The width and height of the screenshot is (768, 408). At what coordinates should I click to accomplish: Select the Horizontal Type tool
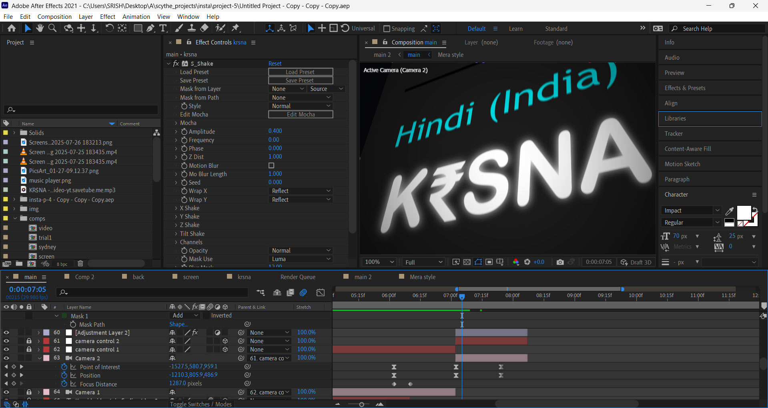point(163,28)
